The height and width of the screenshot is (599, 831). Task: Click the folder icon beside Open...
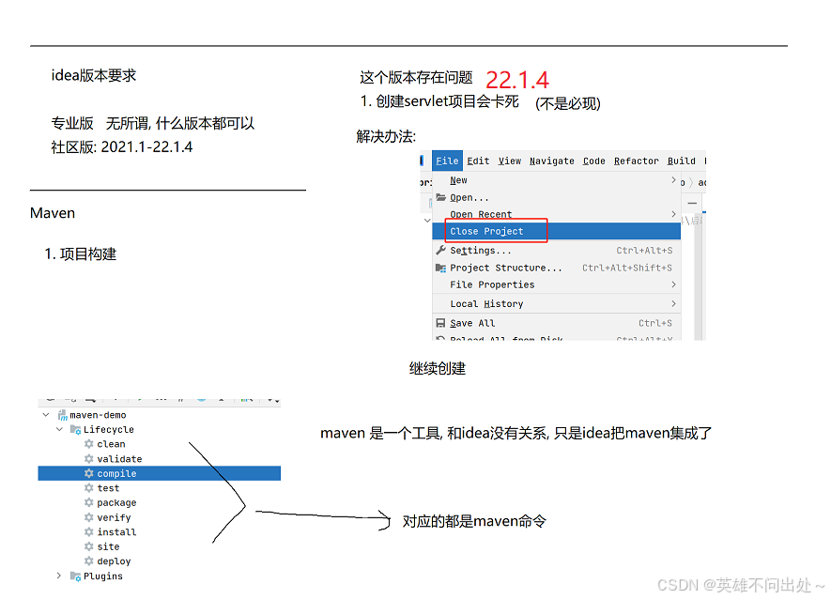[440, 197]
